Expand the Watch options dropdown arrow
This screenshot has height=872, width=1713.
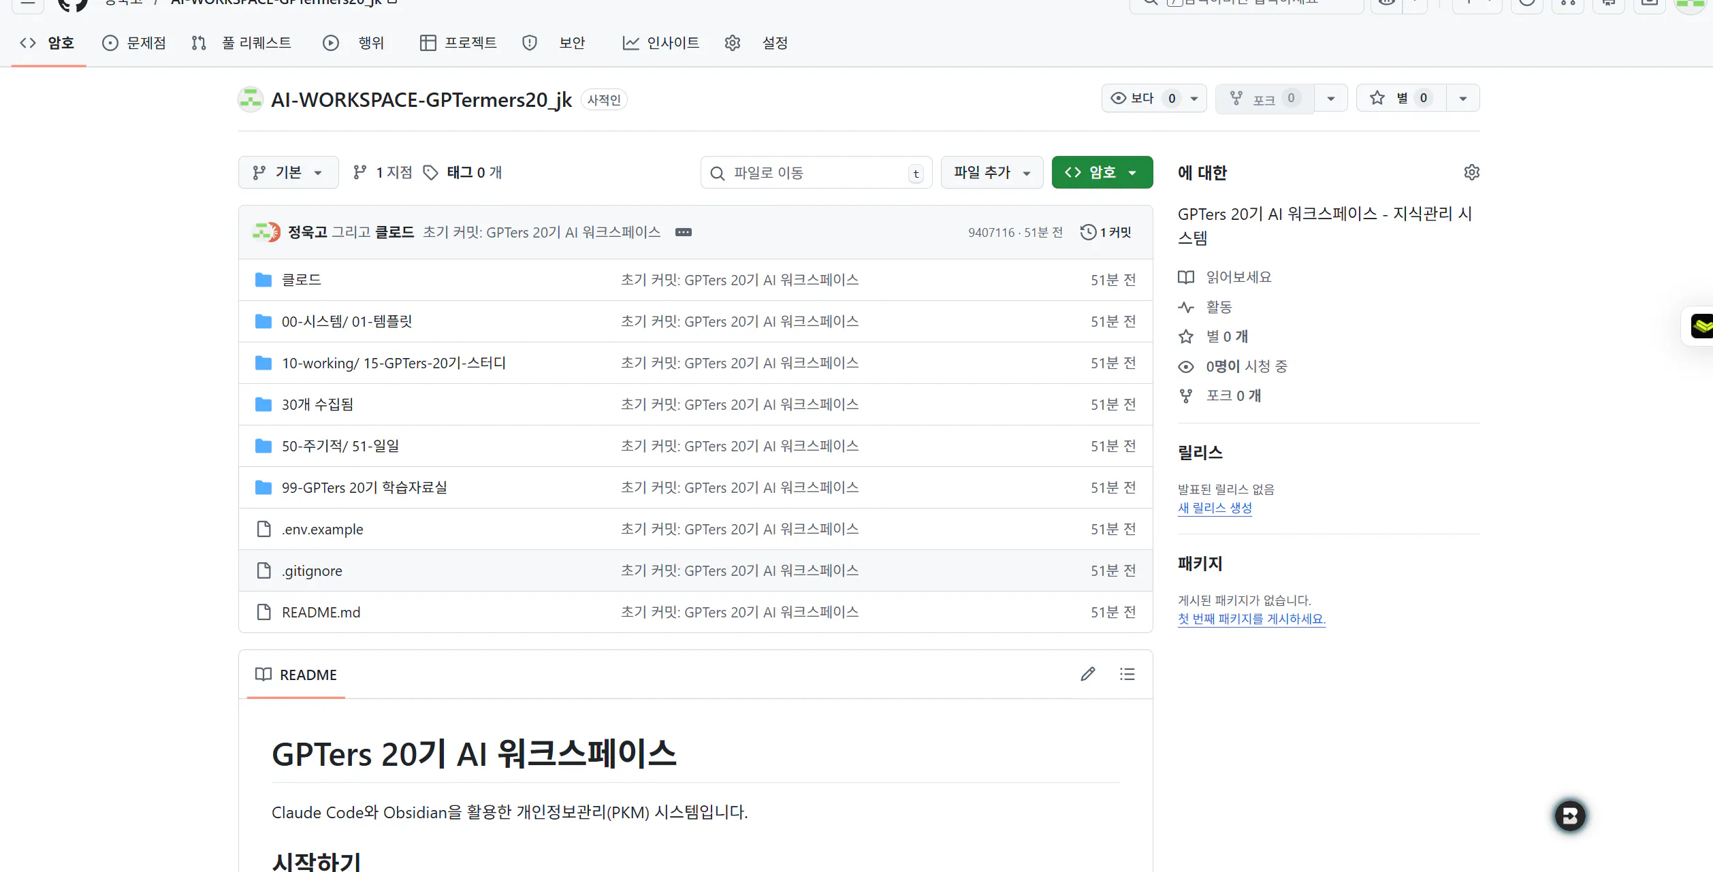[x=1194, y=99]
